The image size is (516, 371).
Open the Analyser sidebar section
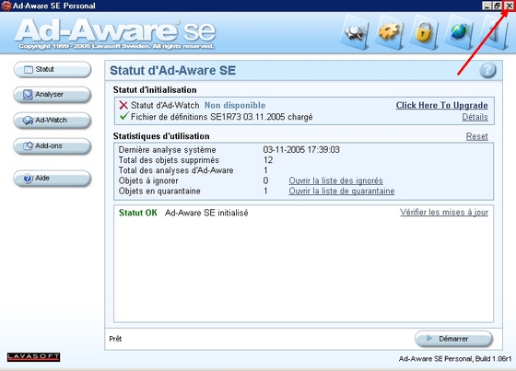pyautogui.click(x=53, y=95)
